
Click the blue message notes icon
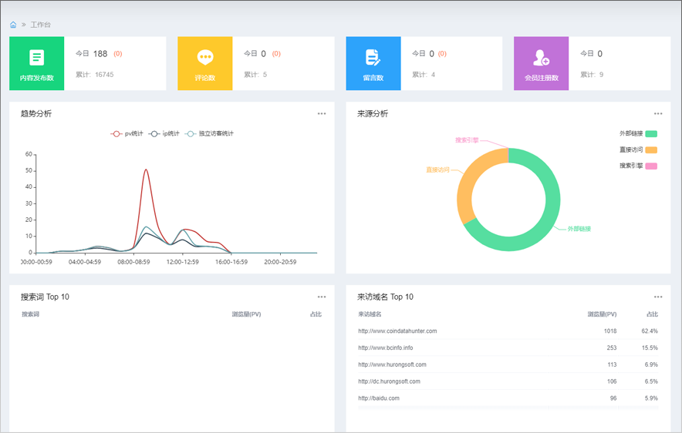point(373,58)
